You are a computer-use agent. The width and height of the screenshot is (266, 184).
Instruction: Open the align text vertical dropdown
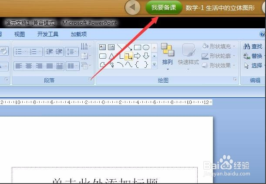pos(86,56)
